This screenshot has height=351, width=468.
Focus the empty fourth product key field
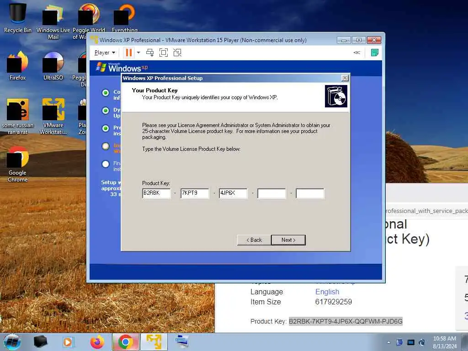point(271,193)
